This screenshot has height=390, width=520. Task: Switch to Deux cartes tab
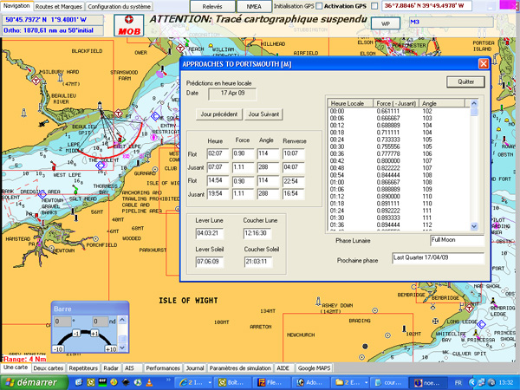(49, 368)
